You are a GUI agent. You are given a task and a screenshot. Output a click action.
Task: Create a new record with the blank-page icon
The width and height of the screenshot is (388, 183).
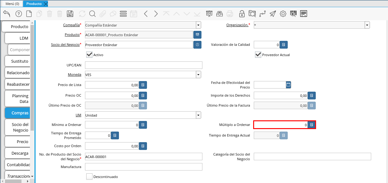[x=29, y=14]
